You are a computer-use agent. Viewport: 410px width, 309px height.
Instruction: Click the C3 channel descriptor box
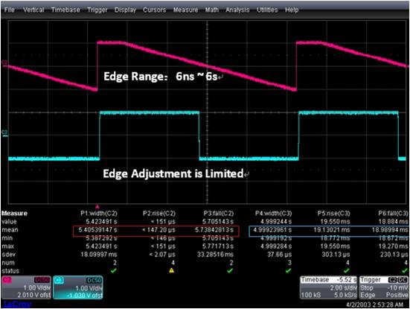[x=78, y=287]
